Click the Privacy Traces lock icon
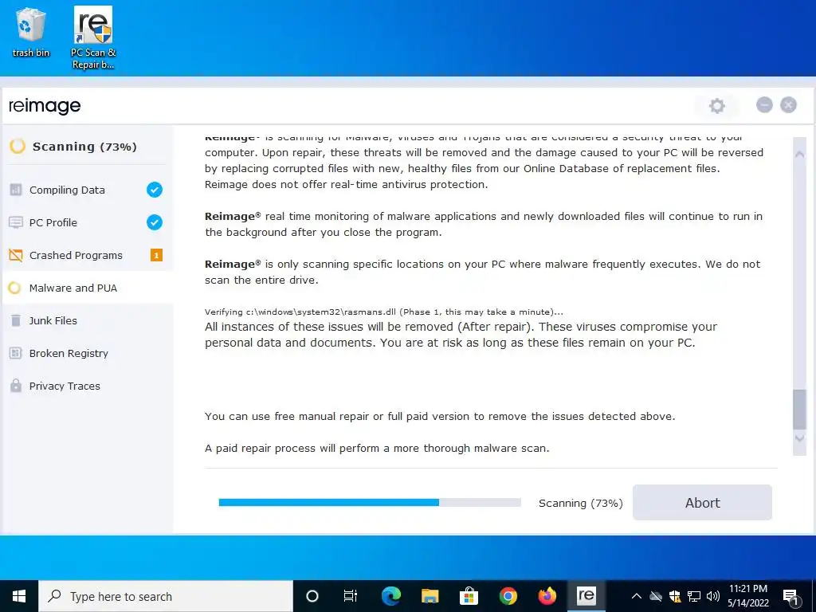The width and height of the screenshot is (816, 612). pos(16,386)
